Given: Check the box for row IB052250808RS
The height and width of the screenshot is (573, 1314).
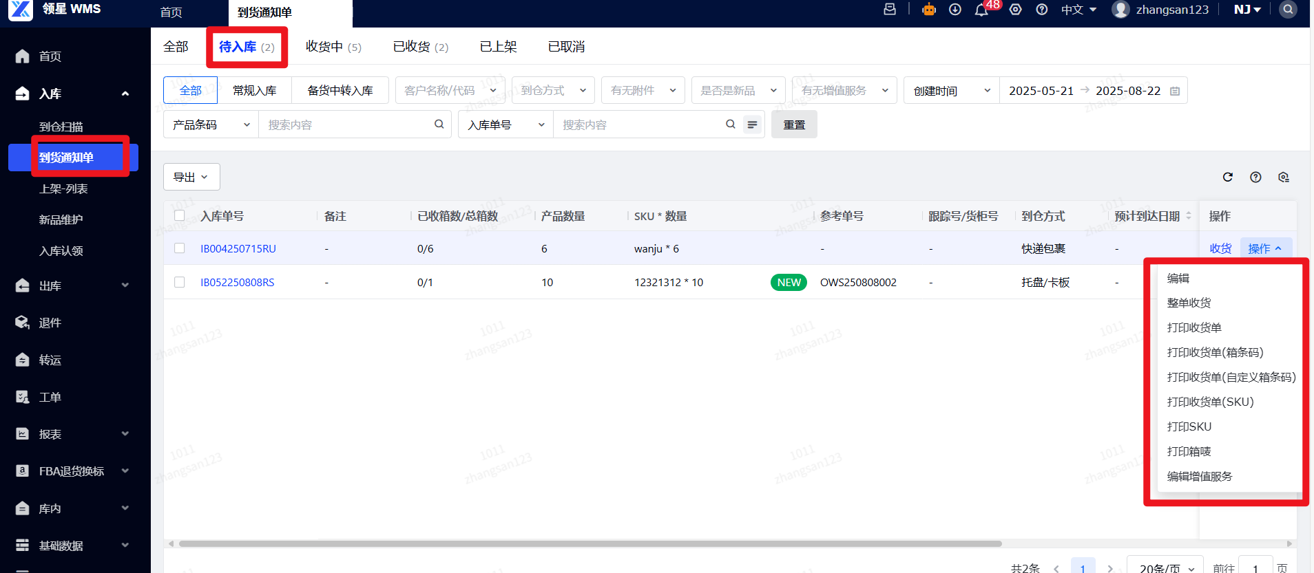Looking at the screenshot, I should pyautogui.click(x=180, y=282).
